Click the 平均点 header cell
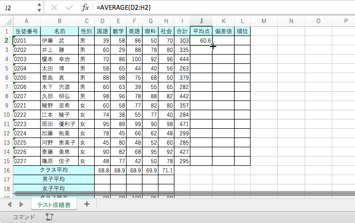Viewport: 355px width, 223px height. 201,31
